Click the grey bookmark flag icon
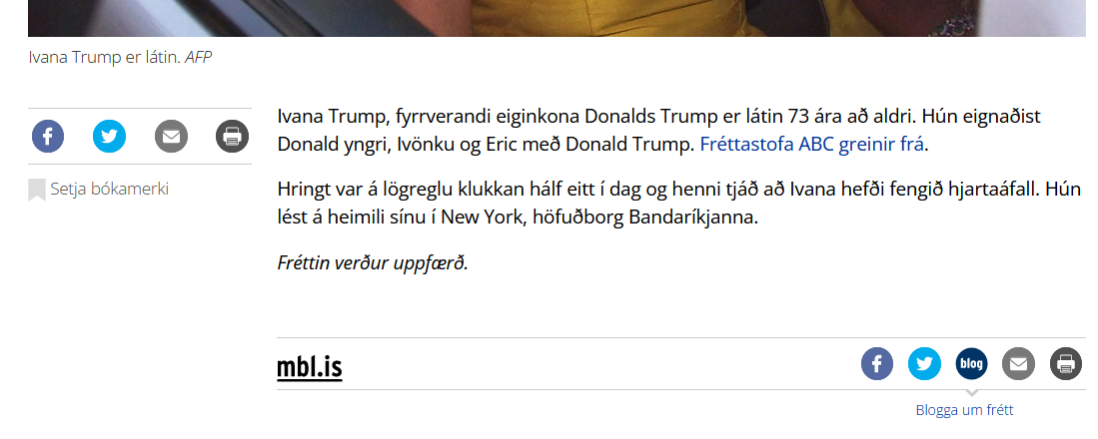Viewport: 1098px width, 439px height. (x=37, y=190)
